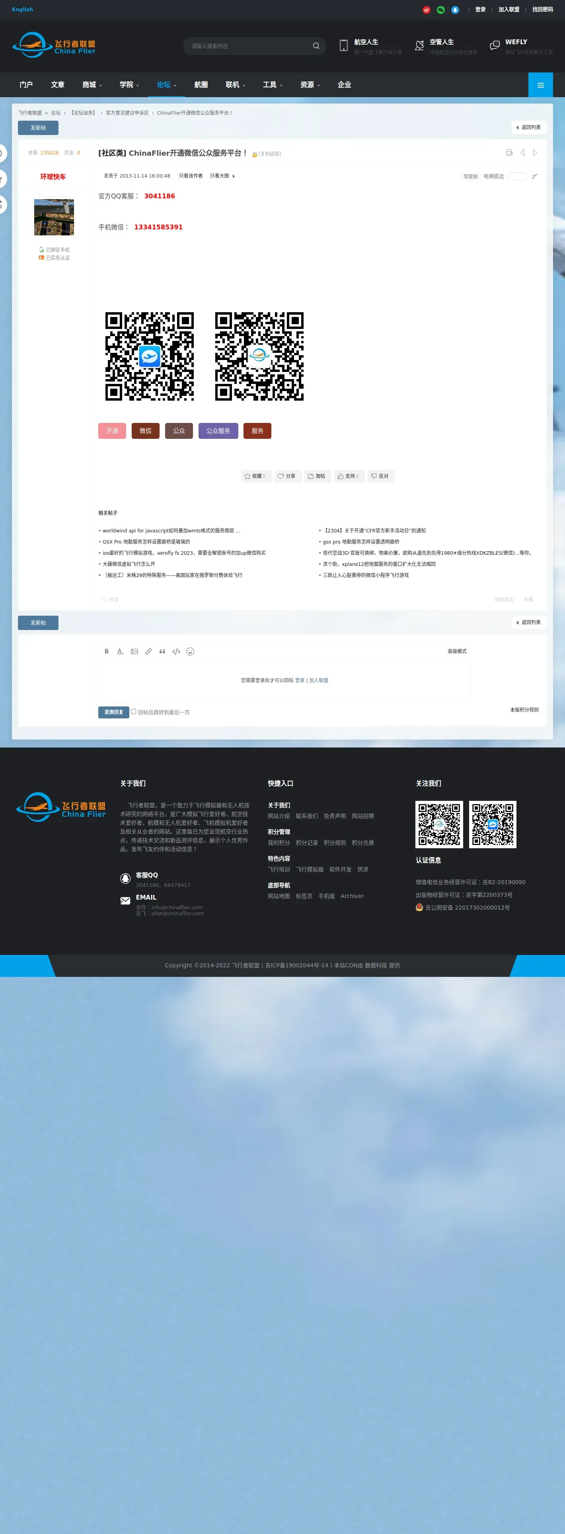This screenshot has height=1534, width=565.
Task: Open the 文章 nav tab
Action: [x=58, y=85]
